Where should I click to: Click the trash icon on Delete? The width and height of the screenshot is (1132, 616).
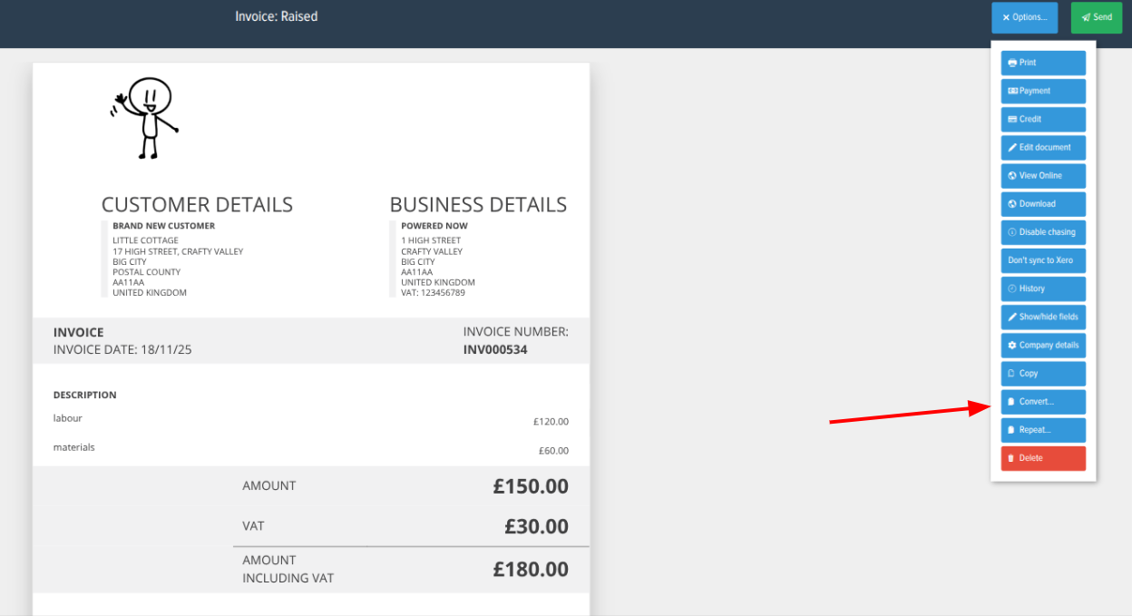click(1011, 458)
